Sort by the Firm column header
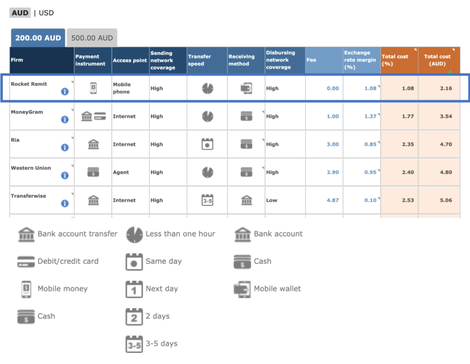Image resolution: width=470 pixels, height=364 pixels. click(x=42, y=60)
